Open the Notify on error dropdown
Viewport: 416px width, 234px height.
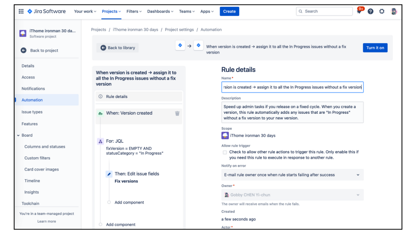point(292,175)
